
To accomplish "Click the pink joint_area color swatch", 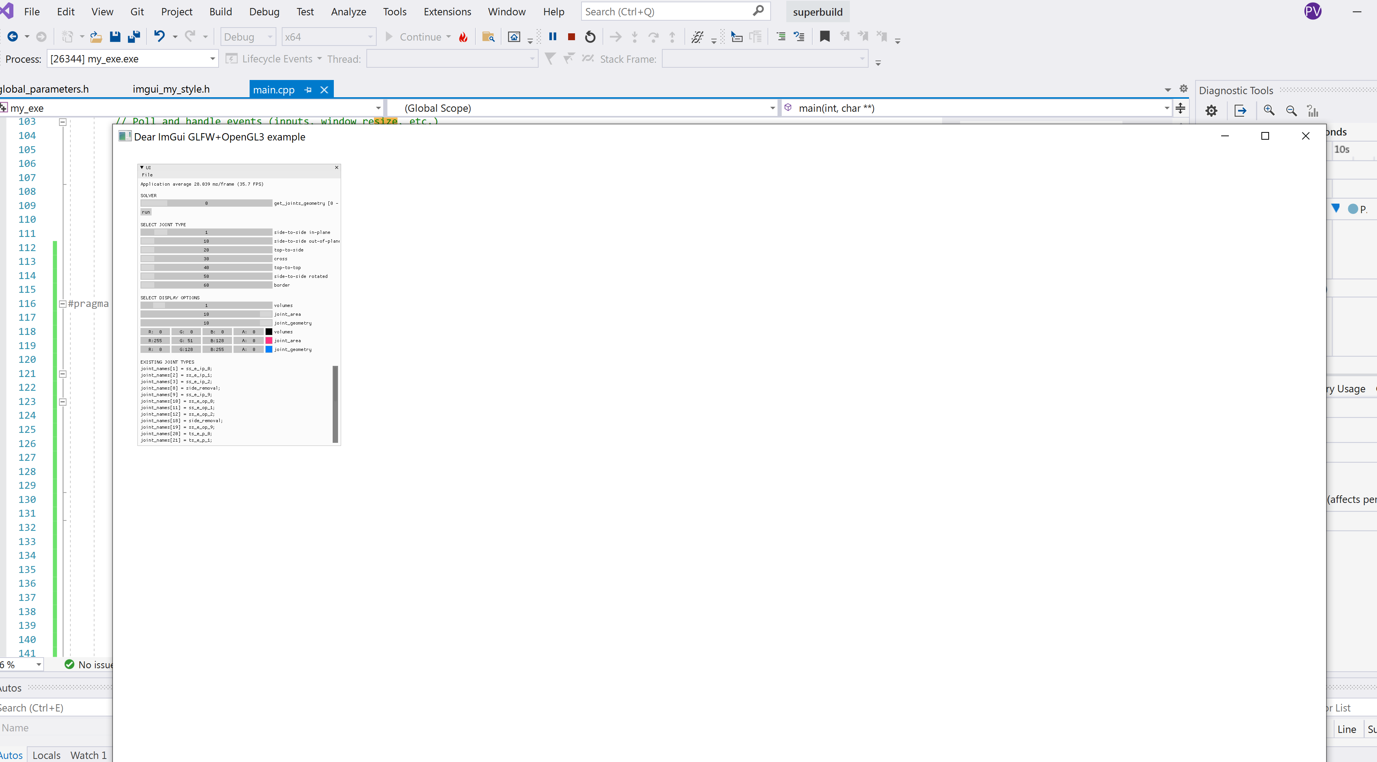I will (269, 340).
